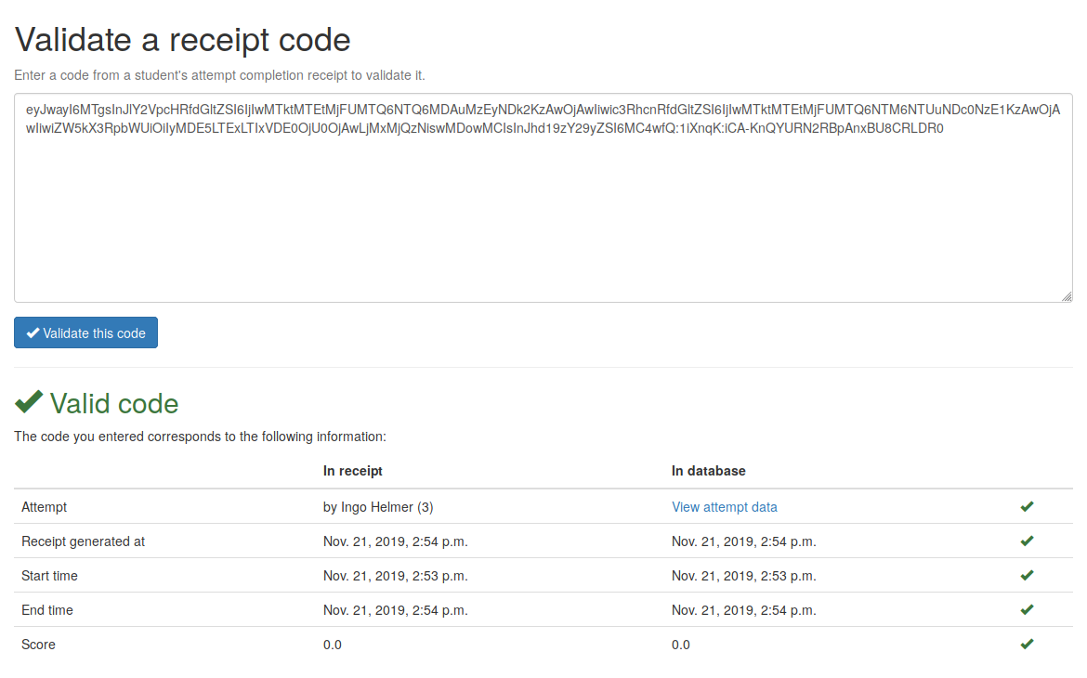Open the View attempt data link

tap(725, 507)
